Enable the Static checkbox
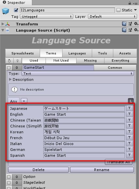Screen dimensions: 139x189 [118, 10]
